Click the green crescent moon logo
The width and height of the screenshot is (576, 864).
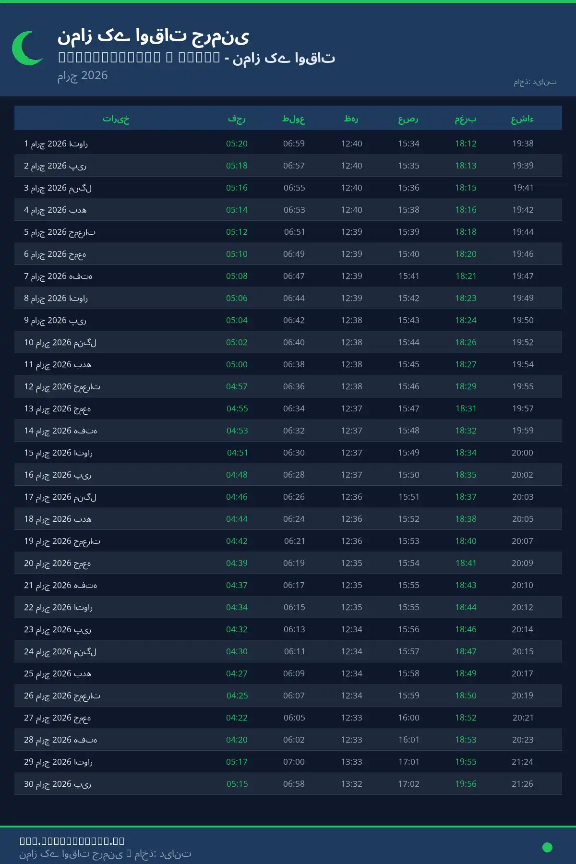pos(27,48)
